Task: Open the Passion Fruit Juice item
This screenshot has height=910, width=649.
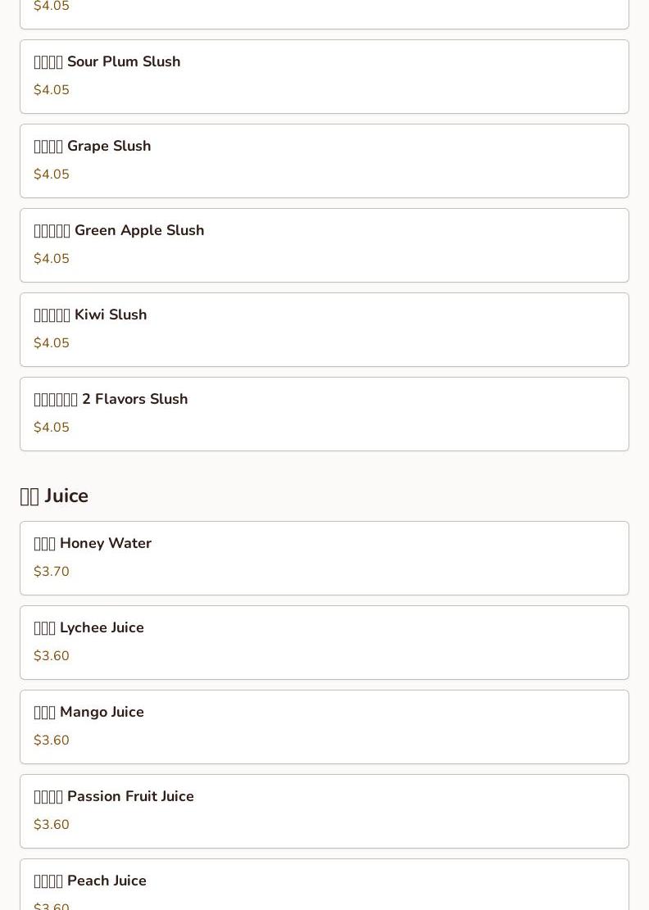Action: click(114, 797)
